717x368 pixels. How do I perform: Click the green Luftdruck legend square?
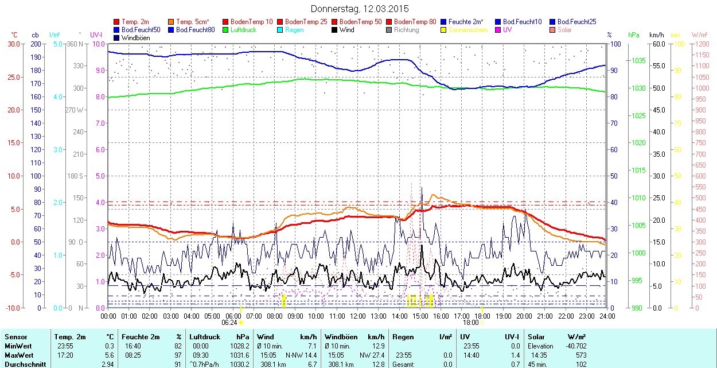[225, 30]
